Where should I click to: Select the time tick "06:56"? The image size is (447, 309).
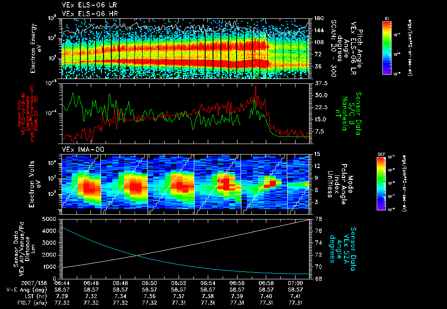coord(237,283)
